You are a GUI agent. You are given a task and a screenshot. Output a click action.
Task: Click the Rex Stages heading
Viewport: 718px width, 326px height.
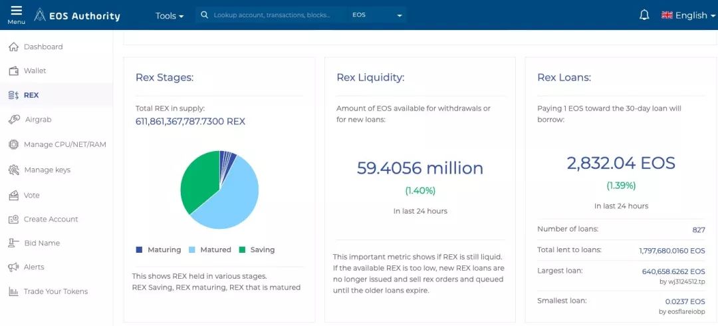(x=164, y=77)
